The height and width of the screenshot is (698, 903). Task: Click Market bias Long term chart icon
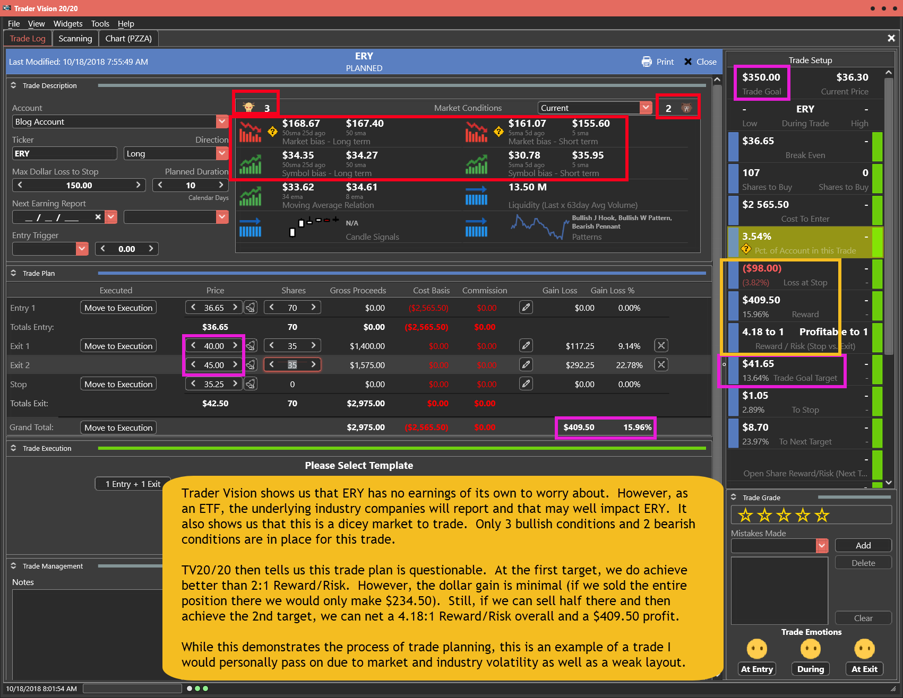pos(250,132)
